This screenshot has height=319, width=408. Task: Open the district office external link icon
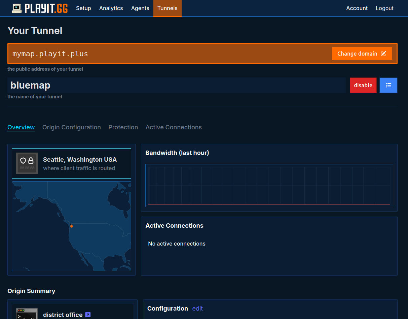(88, 315)
